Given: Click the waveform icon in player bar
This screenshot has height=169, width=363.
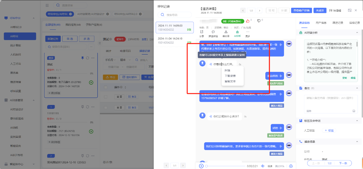Looking at the screenshot, I should [262, 166].
